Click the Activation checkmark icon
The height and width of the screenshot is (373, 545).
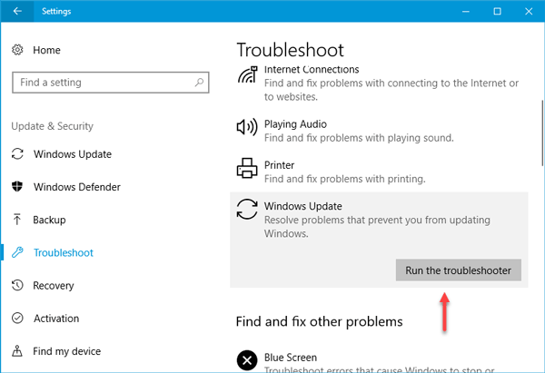18,319
